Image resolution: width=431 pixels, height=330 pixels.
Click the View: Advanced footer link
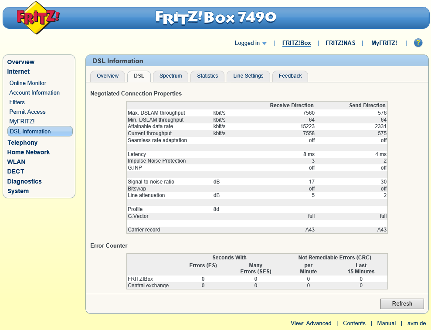click(311, 323)
